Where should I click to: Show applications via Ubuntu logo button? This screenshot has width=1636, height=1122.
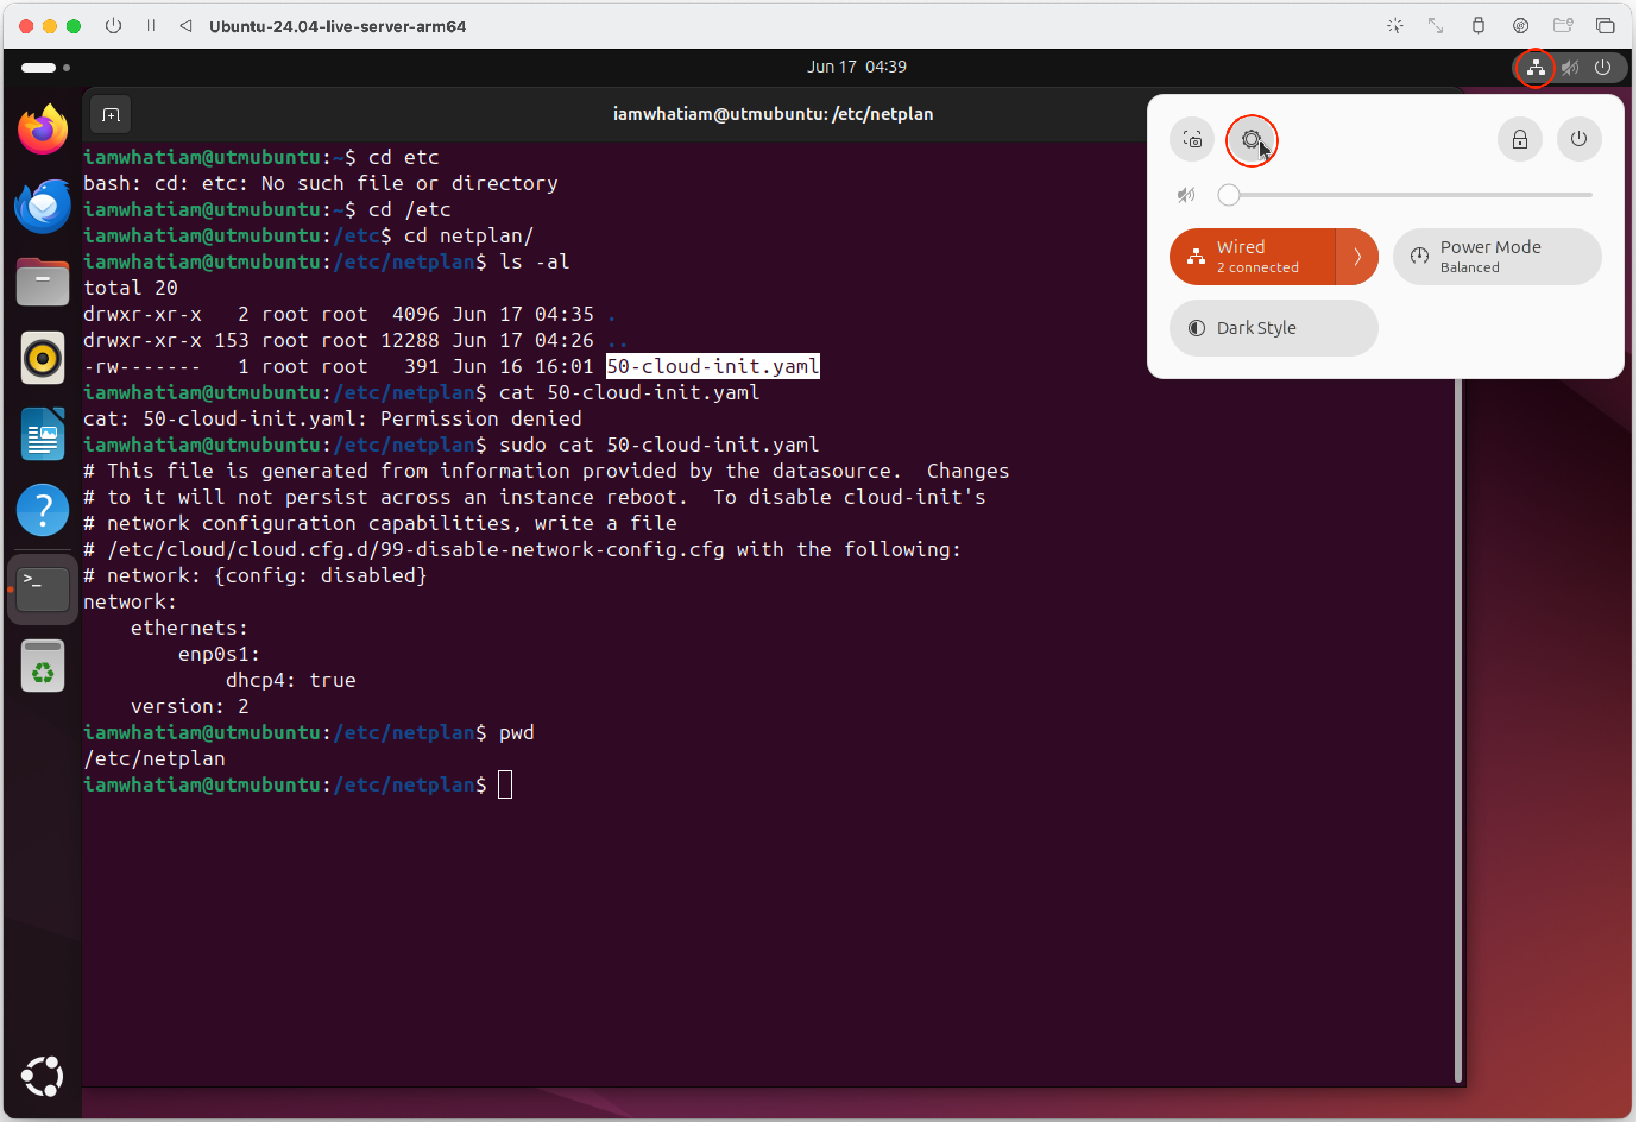click(x=42, y=1076)
